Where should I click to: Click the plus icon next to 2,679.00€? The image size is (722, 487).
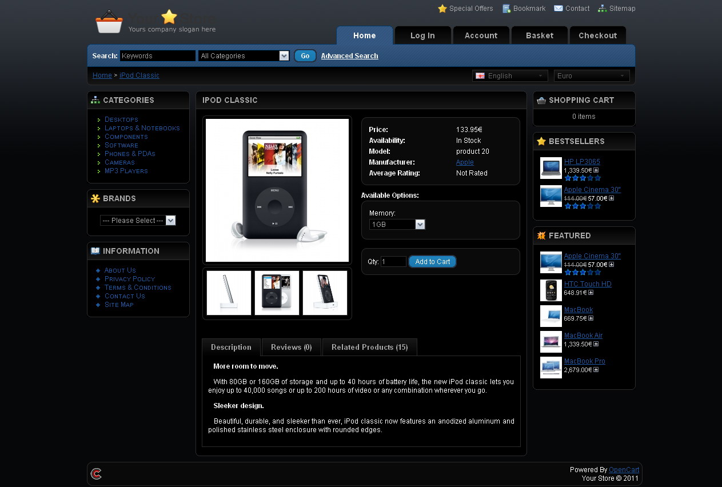pos(596,370)
